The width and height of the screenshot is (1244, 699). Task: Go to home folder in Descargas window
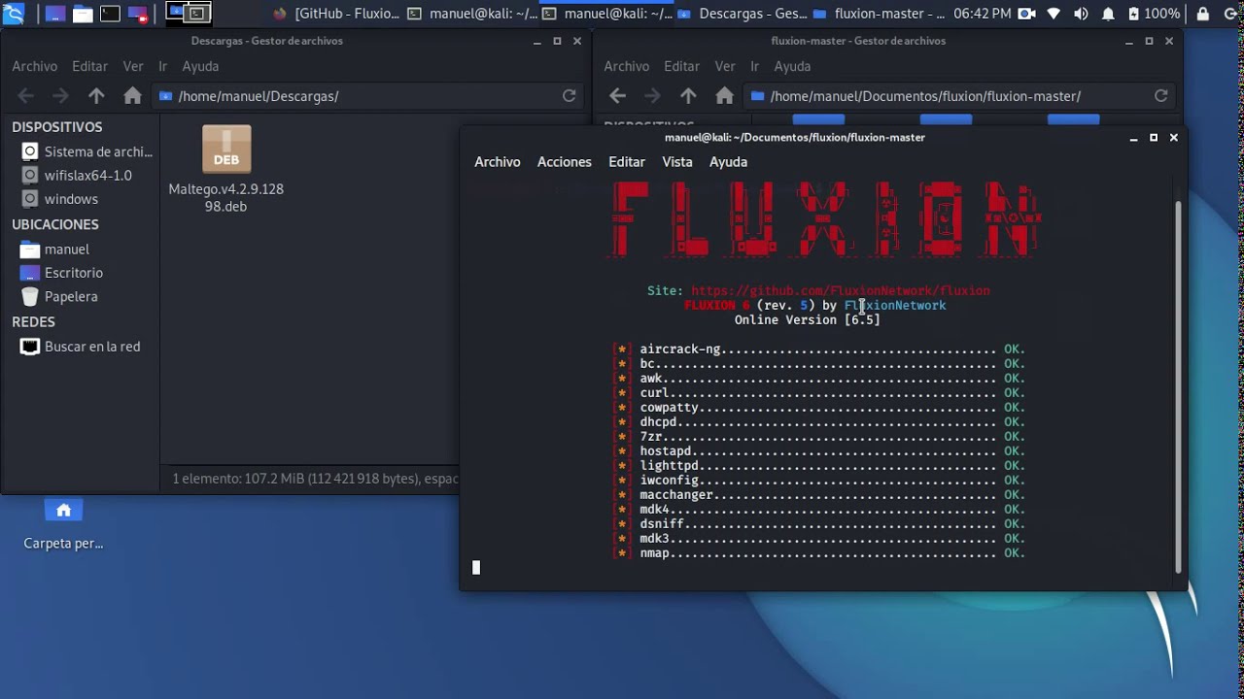[x=133, y=96]
